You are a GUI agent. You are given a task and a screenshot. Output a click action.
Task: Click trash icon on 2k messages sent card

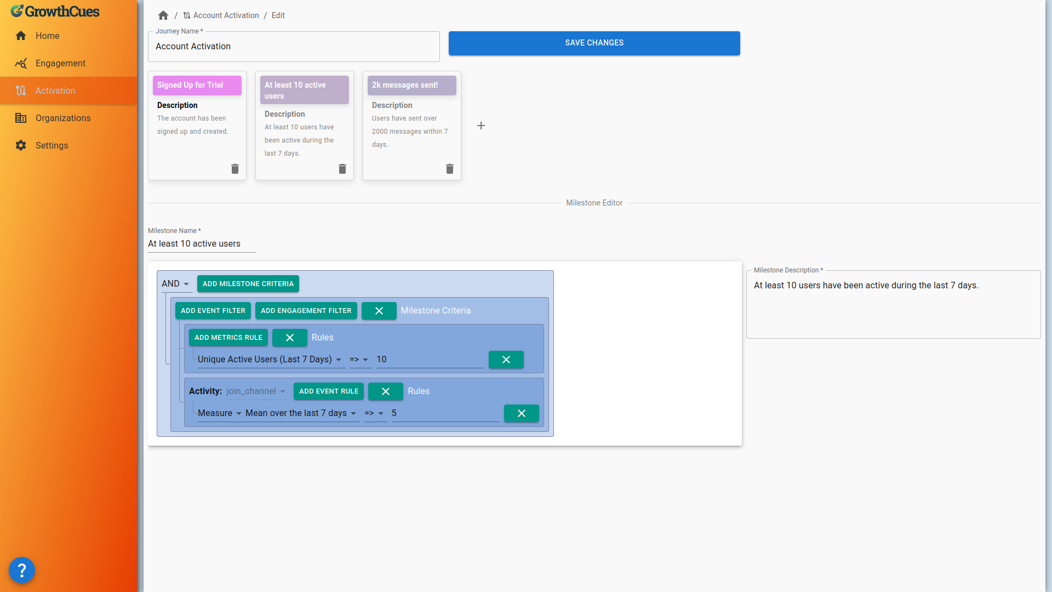pos(450,169)
